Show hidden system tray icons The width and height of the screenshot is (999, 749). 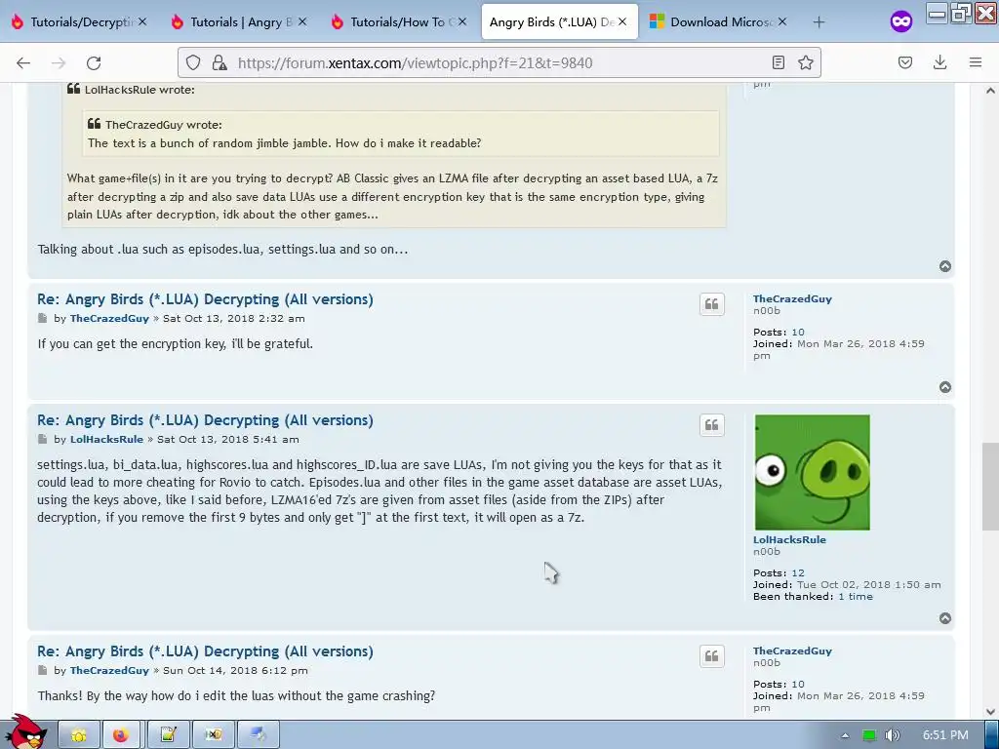(x=845, y=735)
